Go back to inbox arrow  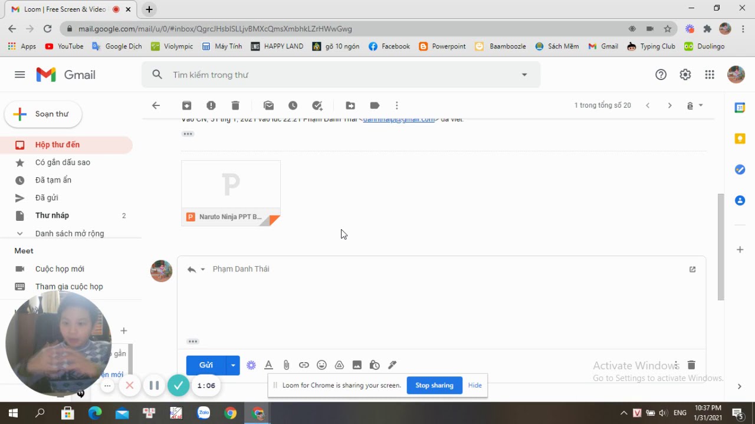point(156,105)
